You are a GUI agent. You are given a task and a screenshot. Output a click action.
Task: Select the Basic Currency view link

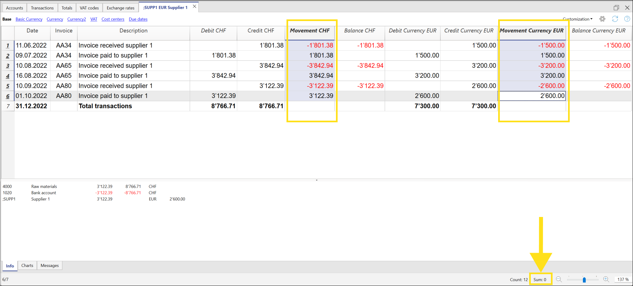point(29,19)
